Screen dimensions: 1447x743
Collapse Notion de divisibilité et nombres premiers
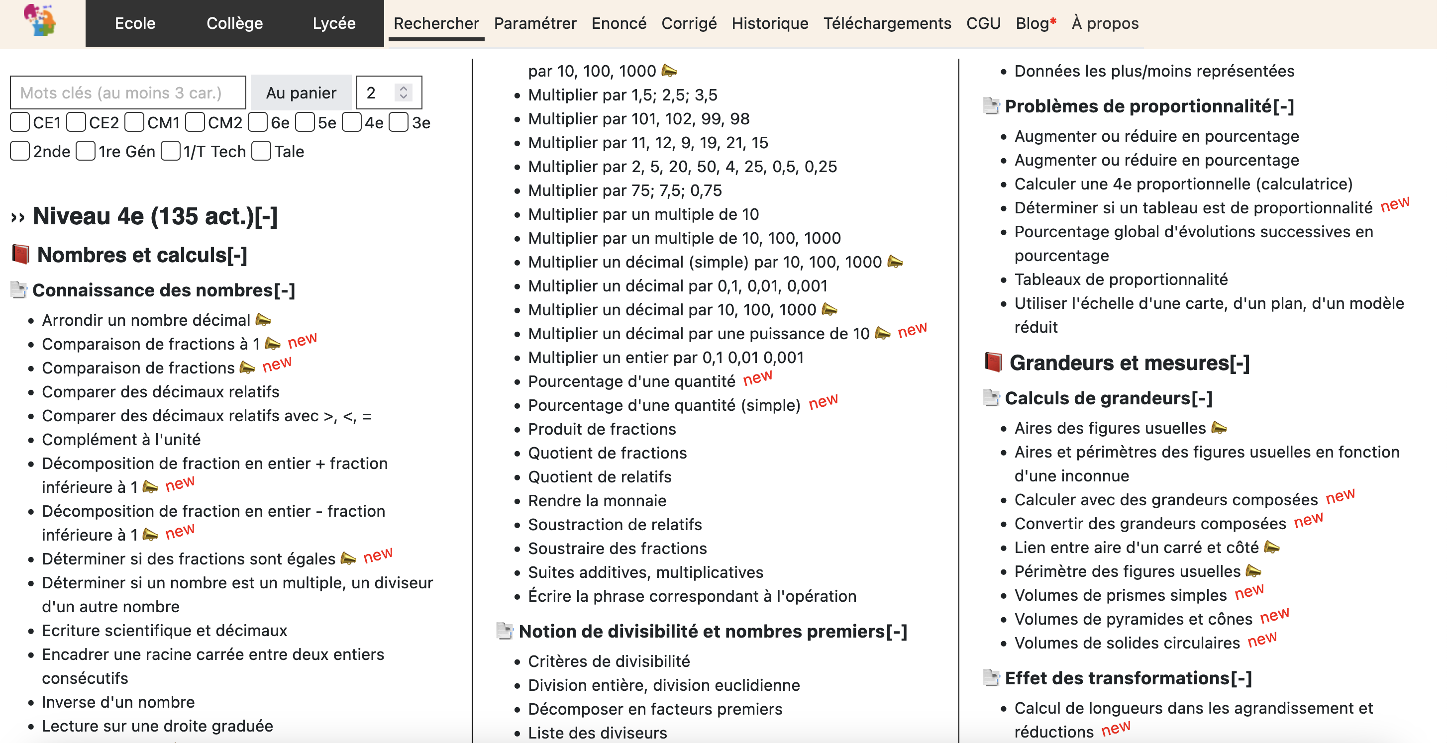[897, 631]
